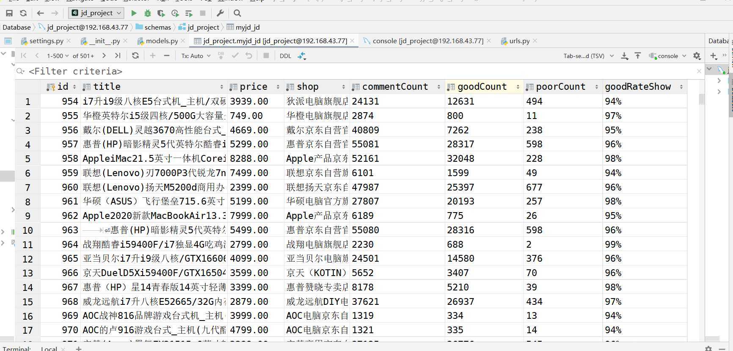Switch to the settings.py tab
Image resolution: width=733 pixels, height=351 pixels.
point(46,41)
